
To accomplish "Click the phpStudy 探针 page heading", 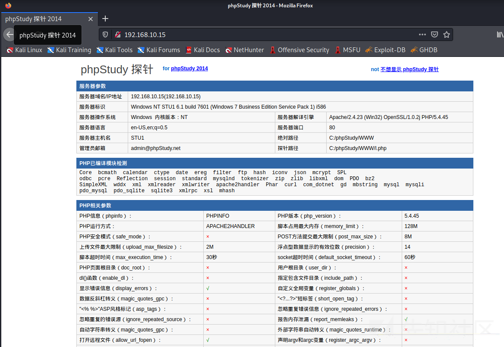I will pos(117,69).
